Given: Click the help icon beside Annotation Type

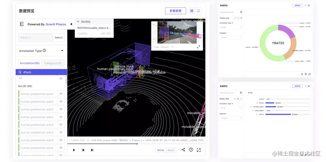Looking at the screenshot, I should [x=44, y=50].
